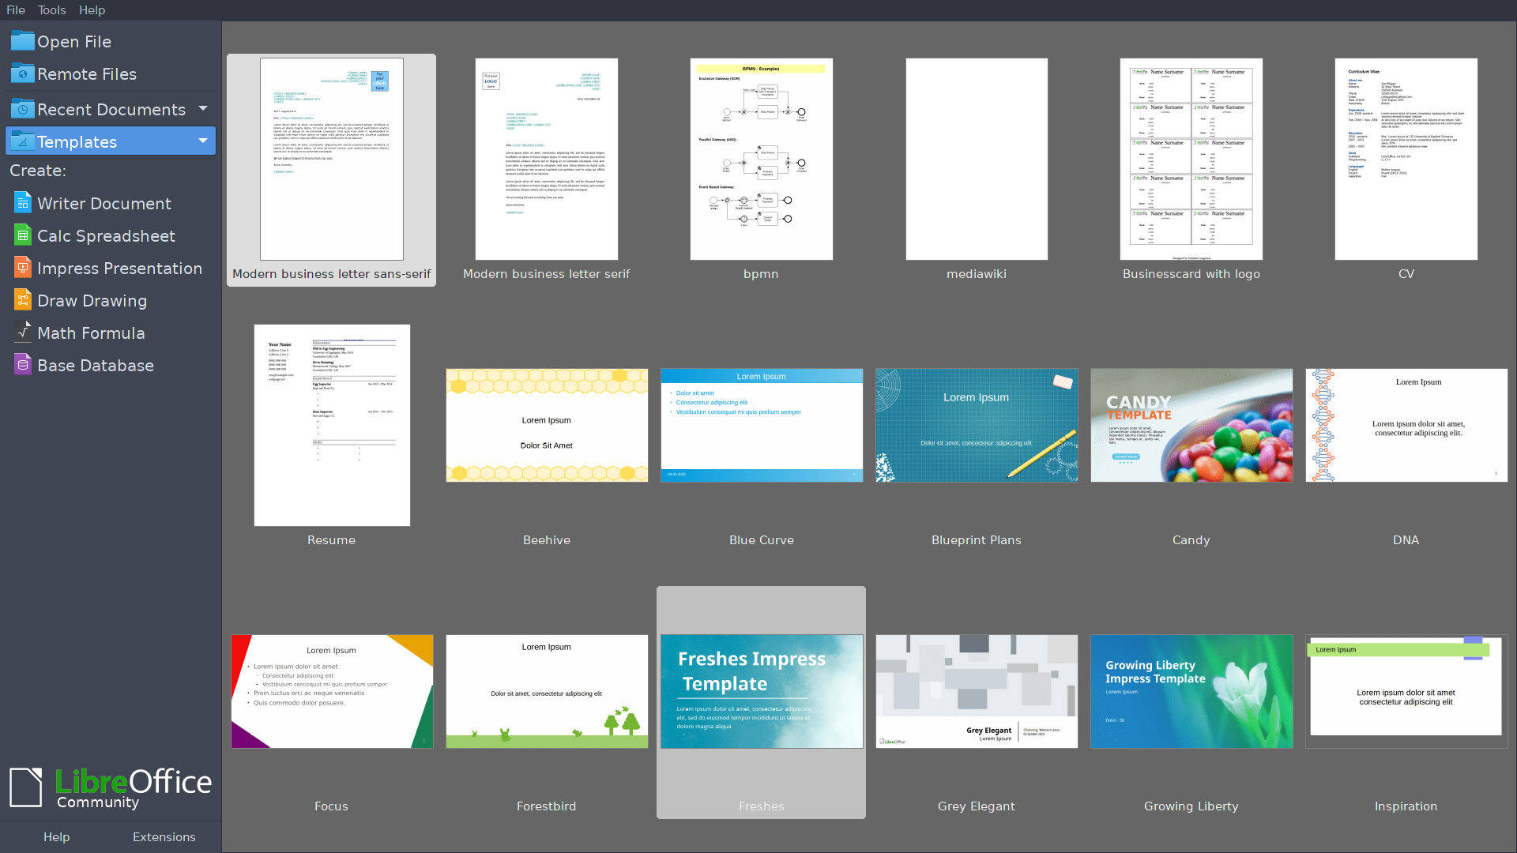
Task: Select the Resume template thumbnail
Action: (x=332, y=425)
